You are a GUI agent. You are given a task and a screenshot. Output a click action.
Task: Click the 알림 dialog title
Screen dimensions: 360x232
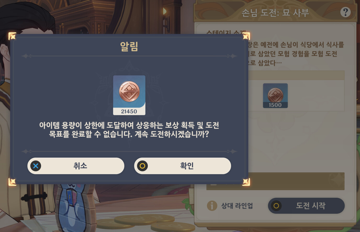[x=129, y=46]
